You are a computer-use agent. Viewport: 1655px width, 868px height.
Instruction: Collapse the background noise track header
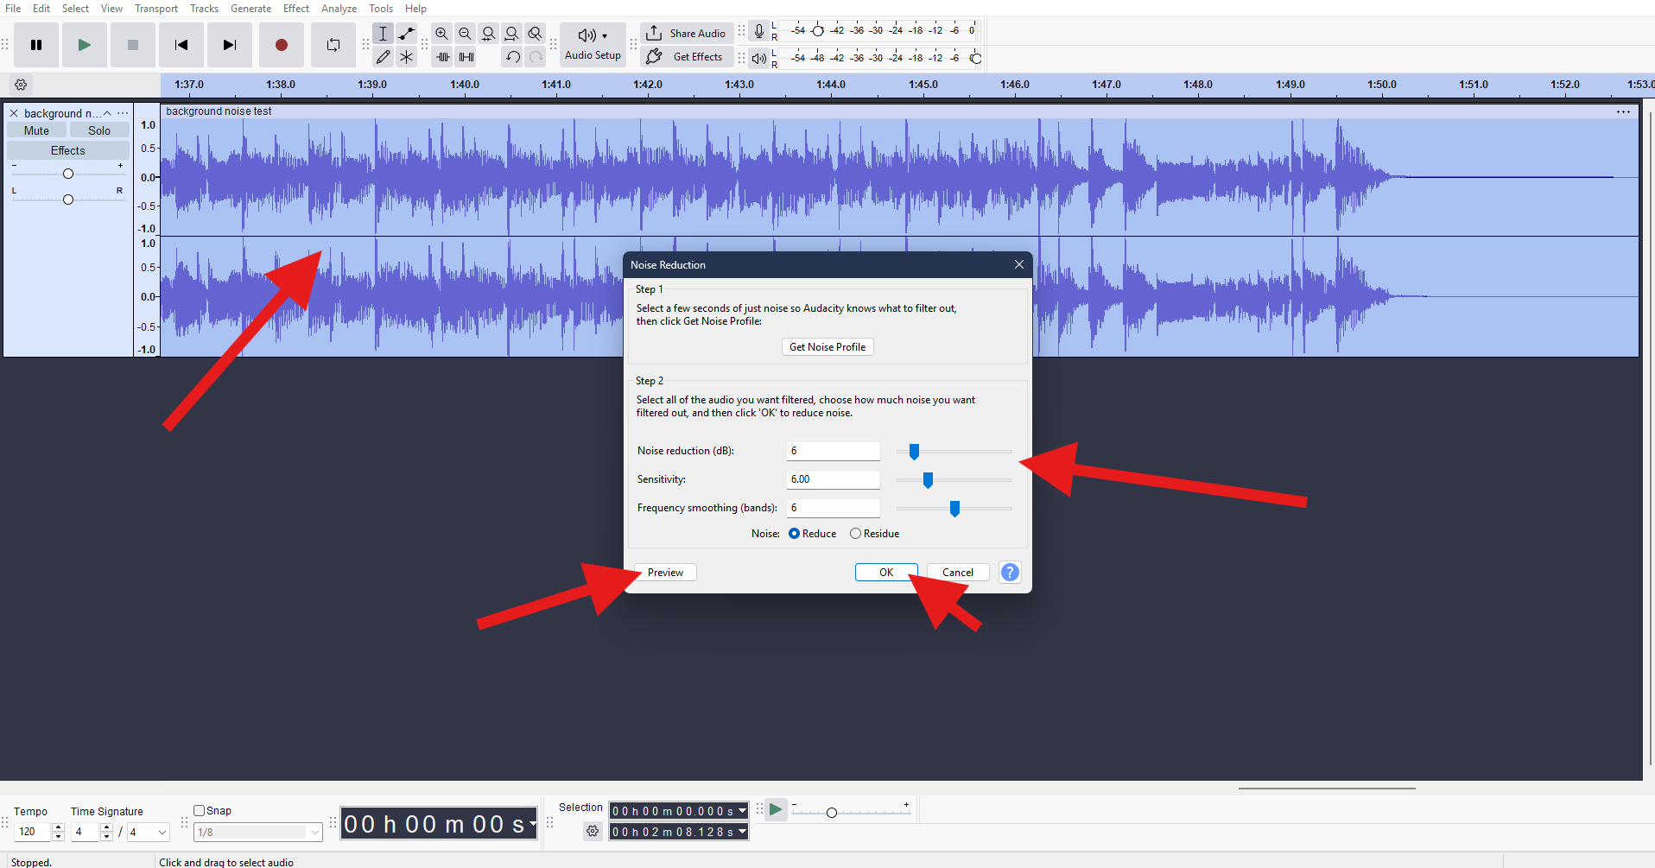107,112
